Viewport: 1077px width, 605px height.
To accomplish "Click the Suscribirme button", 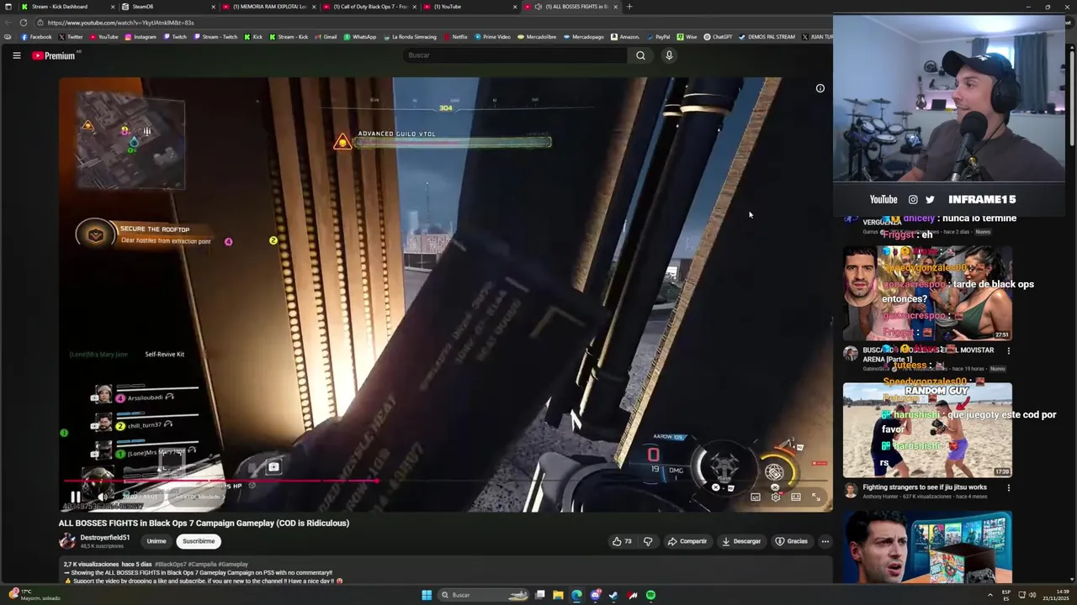I will point(199,541).
